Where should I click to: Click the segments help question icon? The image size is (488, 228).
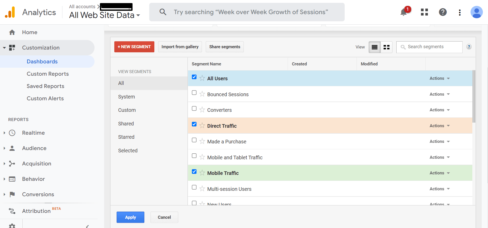[x=469, y=47]
